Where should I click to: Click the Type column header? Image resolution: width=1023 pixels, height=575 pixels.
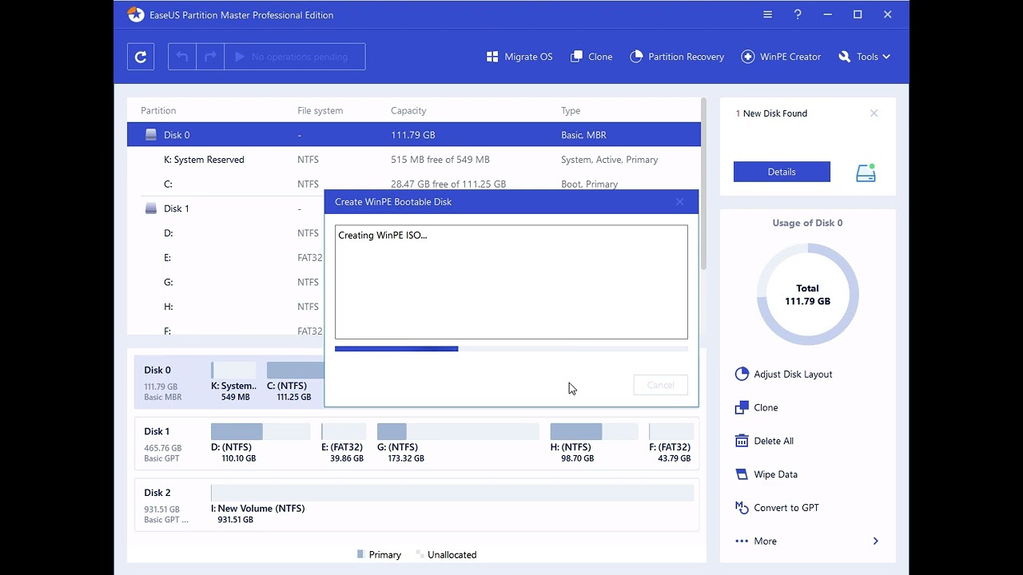(x=571, y=110)
